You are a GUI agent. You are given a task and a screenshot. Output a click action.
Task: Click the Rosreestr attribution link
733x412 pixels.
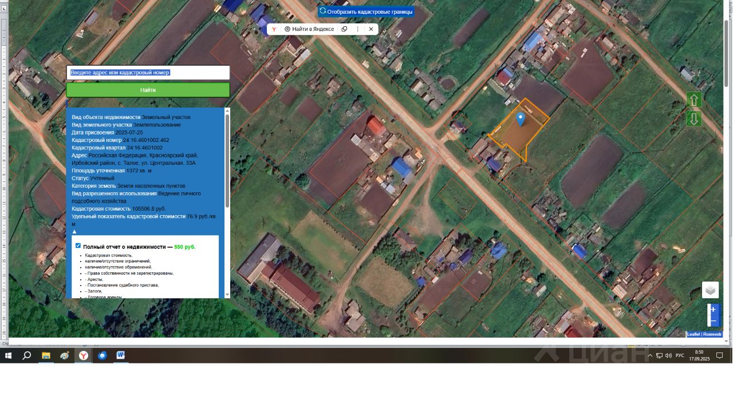[x=712, y=334]
